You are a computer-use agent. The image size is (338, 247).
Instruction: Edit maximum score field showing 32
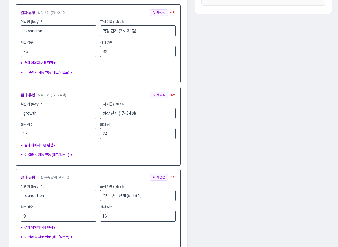click(x=138, y=51)
